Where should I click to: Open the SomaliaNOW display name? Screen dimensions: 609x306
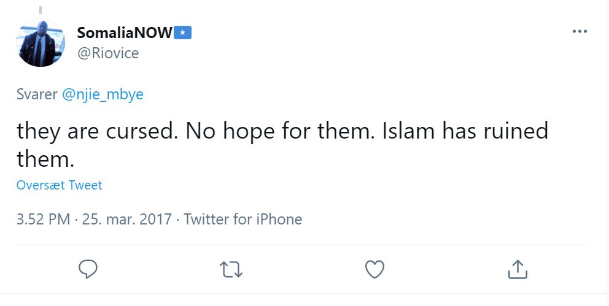[125, 33]
